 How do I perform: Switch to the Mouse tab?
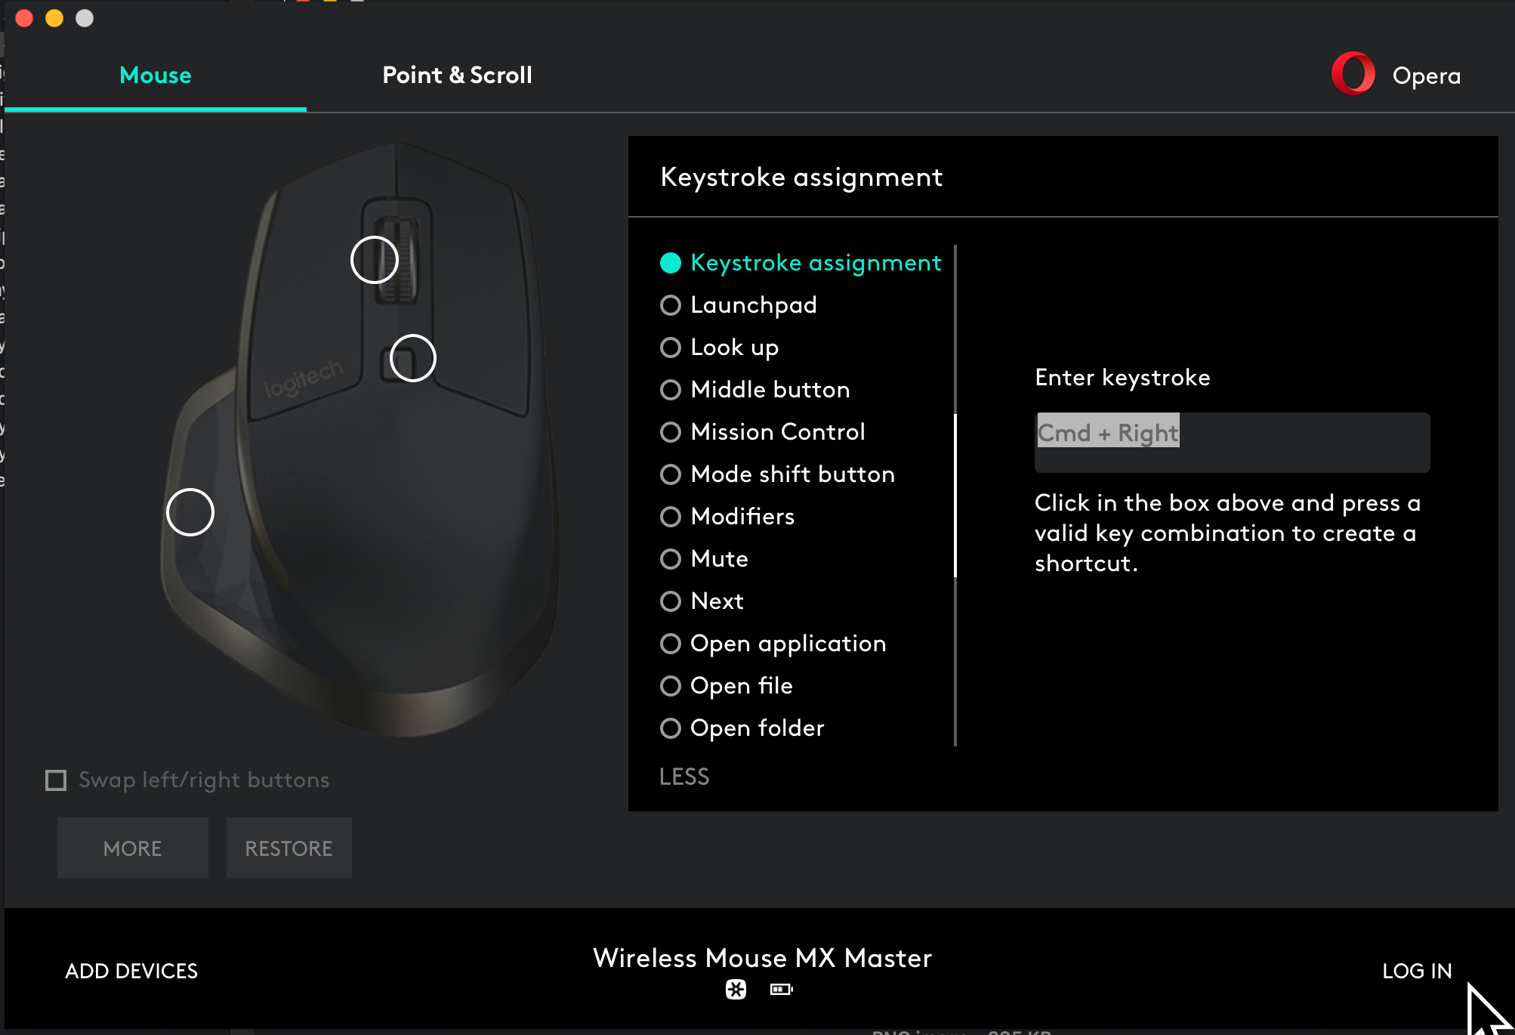(156, 75)
